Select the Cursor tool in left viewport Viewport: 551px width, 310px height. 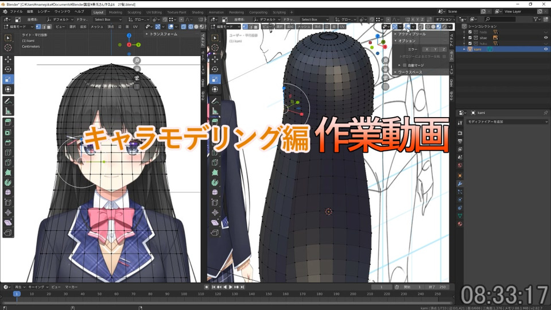click(x=7, y=48)
